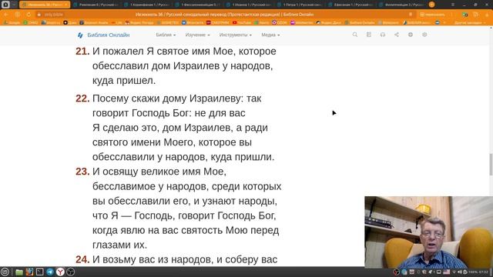493x277 pixels.
Task: Expand the Медиа dropdown menu
Action: click(270, 35)
